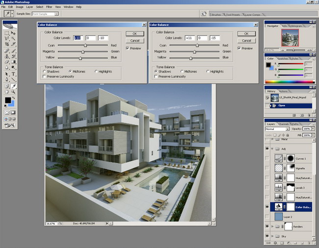The height and width of the screenshot is (248, 319).
Task: Open the Opacity slider arrow
Action: tap(313, 129)
